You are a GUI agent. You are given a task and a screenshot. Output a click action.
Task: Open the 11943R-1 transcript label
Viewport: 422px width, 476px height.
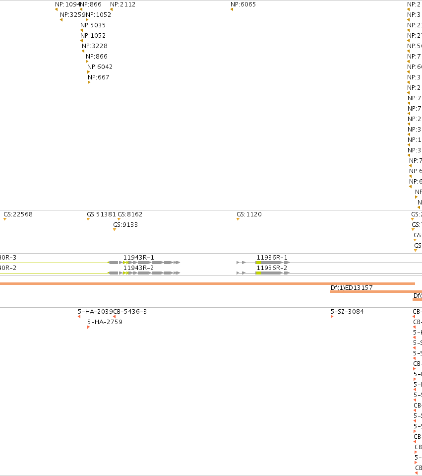139,258
